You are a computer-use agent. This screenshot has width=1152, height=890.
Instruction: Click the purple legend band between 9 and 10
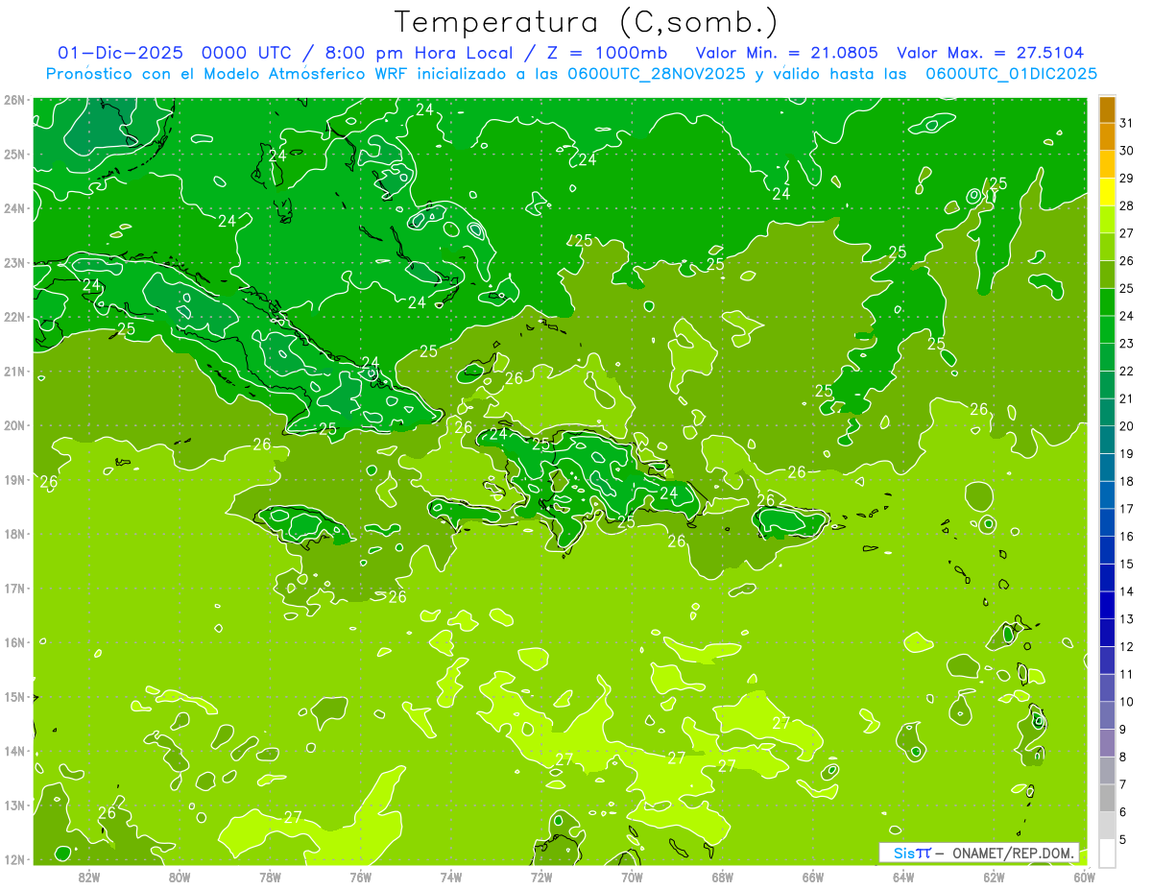(1107, 715)
